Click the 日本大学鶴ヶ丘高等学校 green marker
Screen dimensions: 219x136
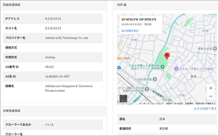(x=162, y=67)
